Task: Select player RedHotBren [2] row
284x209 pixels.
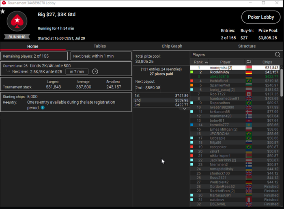Action: tap(235, 191)
